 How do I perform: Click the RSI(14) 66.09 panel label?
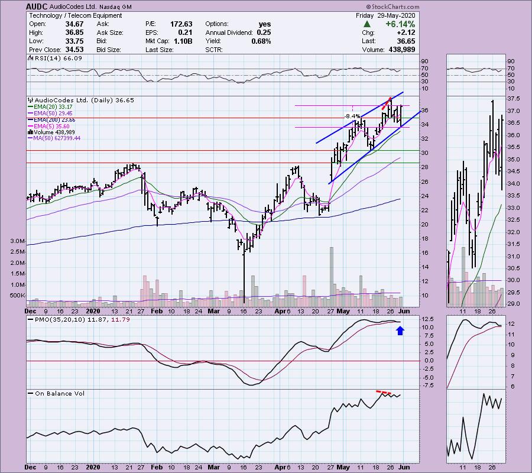[58, 59]
